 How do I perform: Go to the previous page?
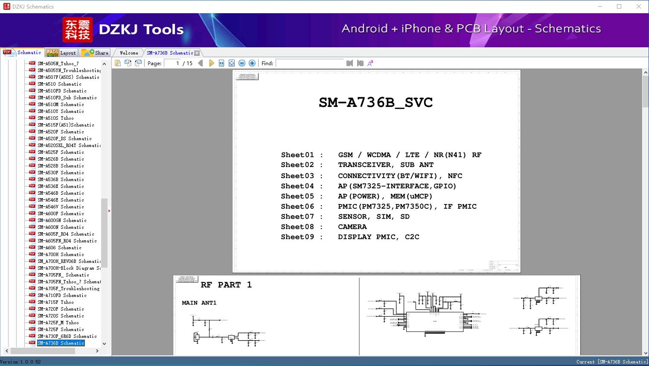coord(201,63)
